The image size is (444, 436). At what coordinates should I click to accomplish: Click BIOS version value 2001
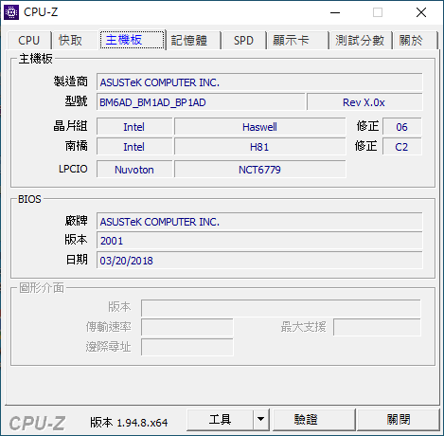259,241
